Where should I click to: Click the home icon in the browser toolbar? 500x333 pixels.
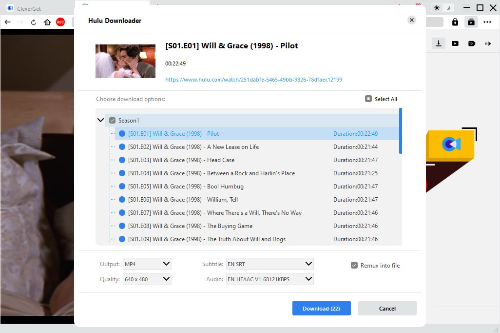pos(47,22)
